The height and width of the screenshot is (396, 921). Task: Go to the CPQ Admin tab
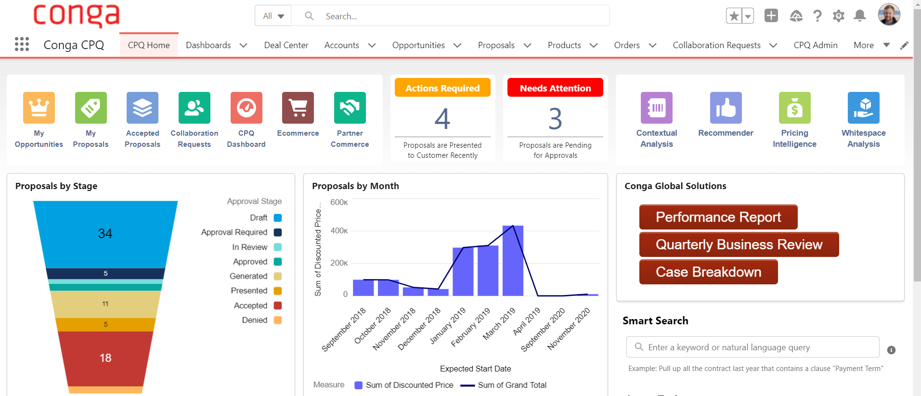pos(815,45)
